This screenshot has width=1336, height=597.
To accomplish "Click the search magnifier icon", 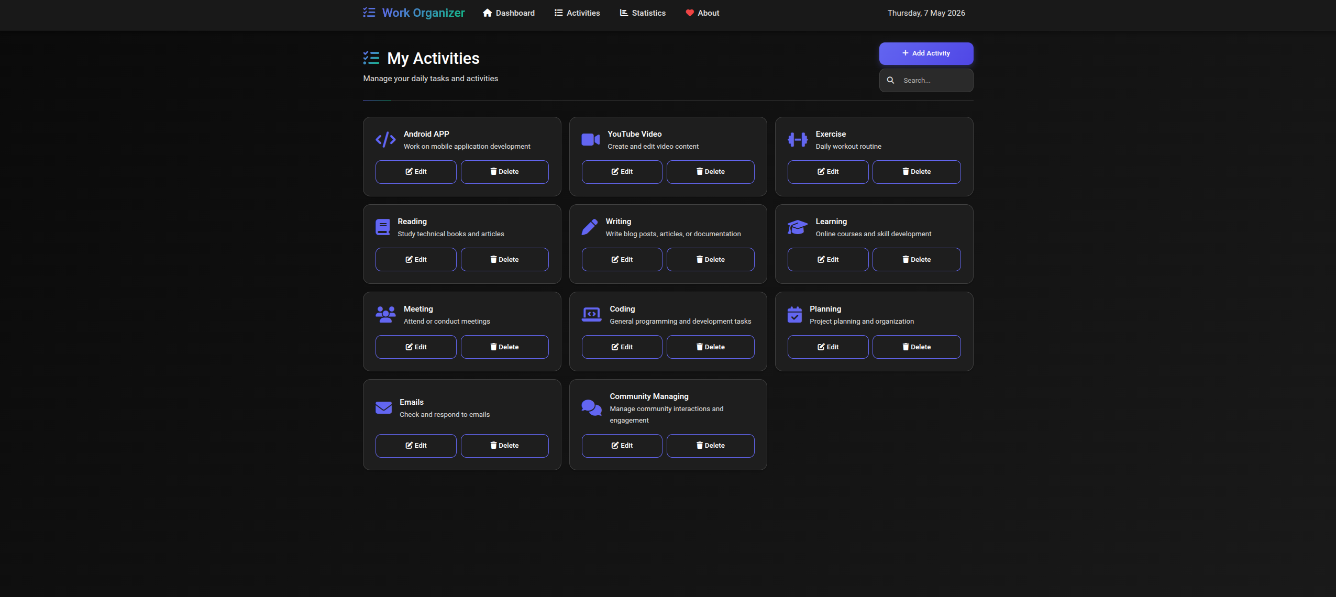I will 890,81.
